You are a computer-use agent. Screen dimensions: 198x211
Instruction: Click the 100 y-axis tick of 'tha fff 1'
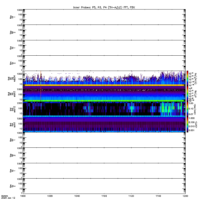pyautogui.click(x=20, y=15)
